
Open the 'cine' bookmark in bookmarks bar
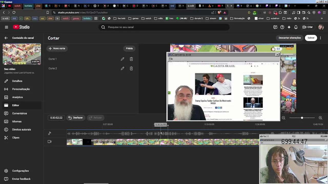(50, 18)
